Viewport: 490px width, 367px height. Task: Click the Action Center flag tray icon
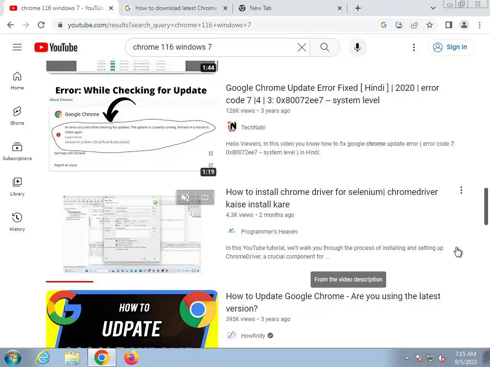pyautogui.click(x=419, y=358)
